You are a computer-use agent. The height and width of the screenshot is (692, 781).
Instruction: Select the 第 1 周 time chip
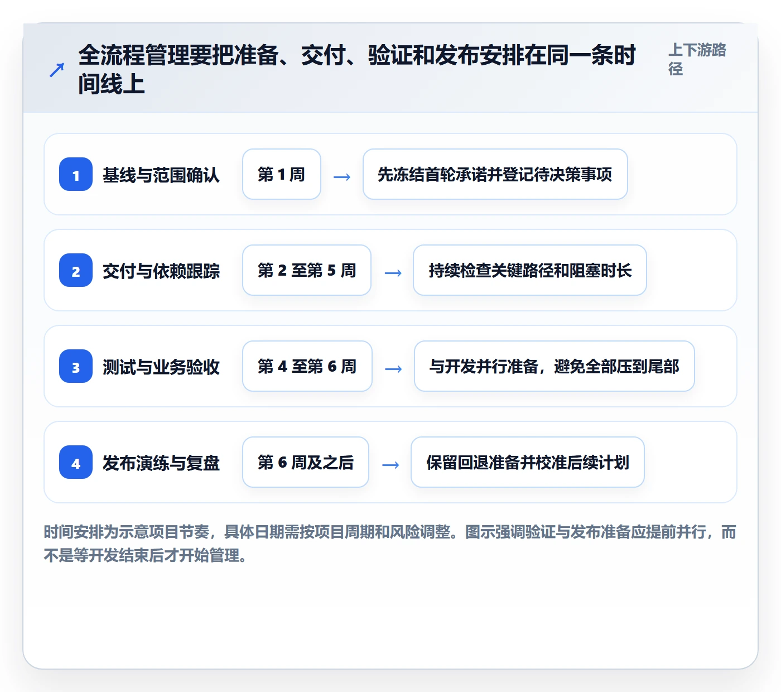click(282, 174)
